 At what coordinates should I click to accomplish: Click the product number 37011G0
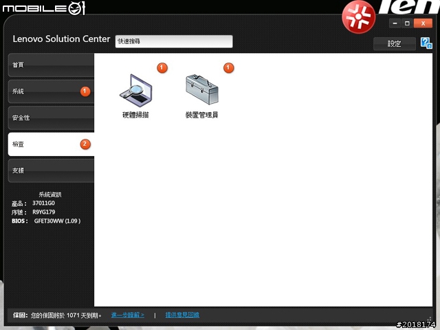[43, 203]
